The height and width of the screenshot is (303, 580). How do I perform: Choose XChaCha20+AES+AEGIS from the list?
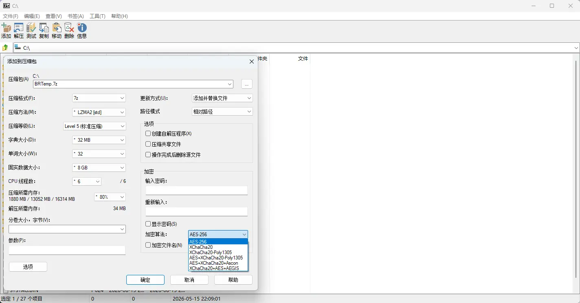tap(218, 268)
